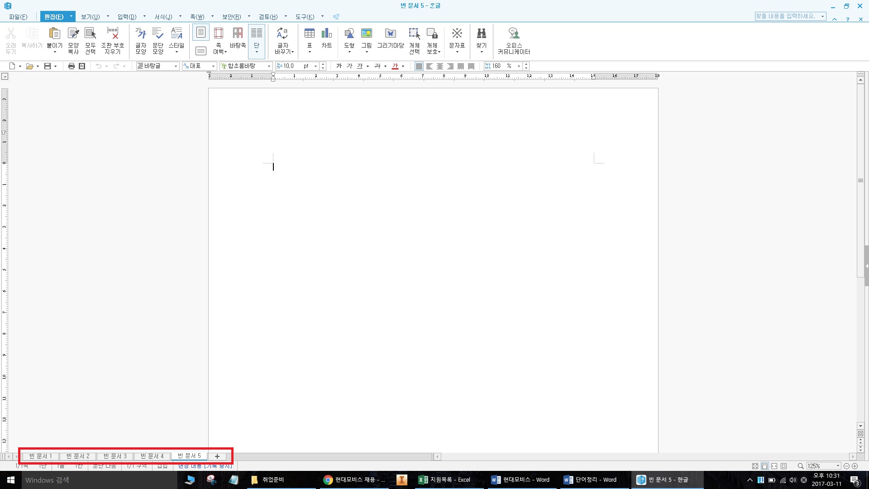Click the 표 (table) icon

(x=310, y=34)
